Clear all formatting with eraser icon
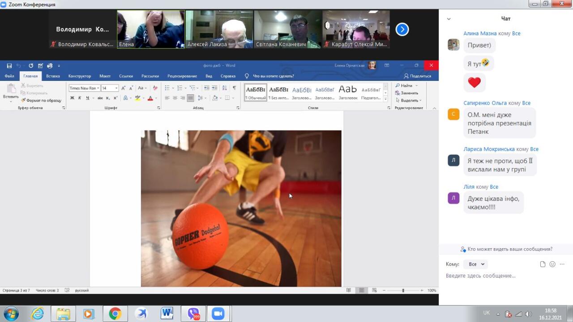 pos(155,88)
